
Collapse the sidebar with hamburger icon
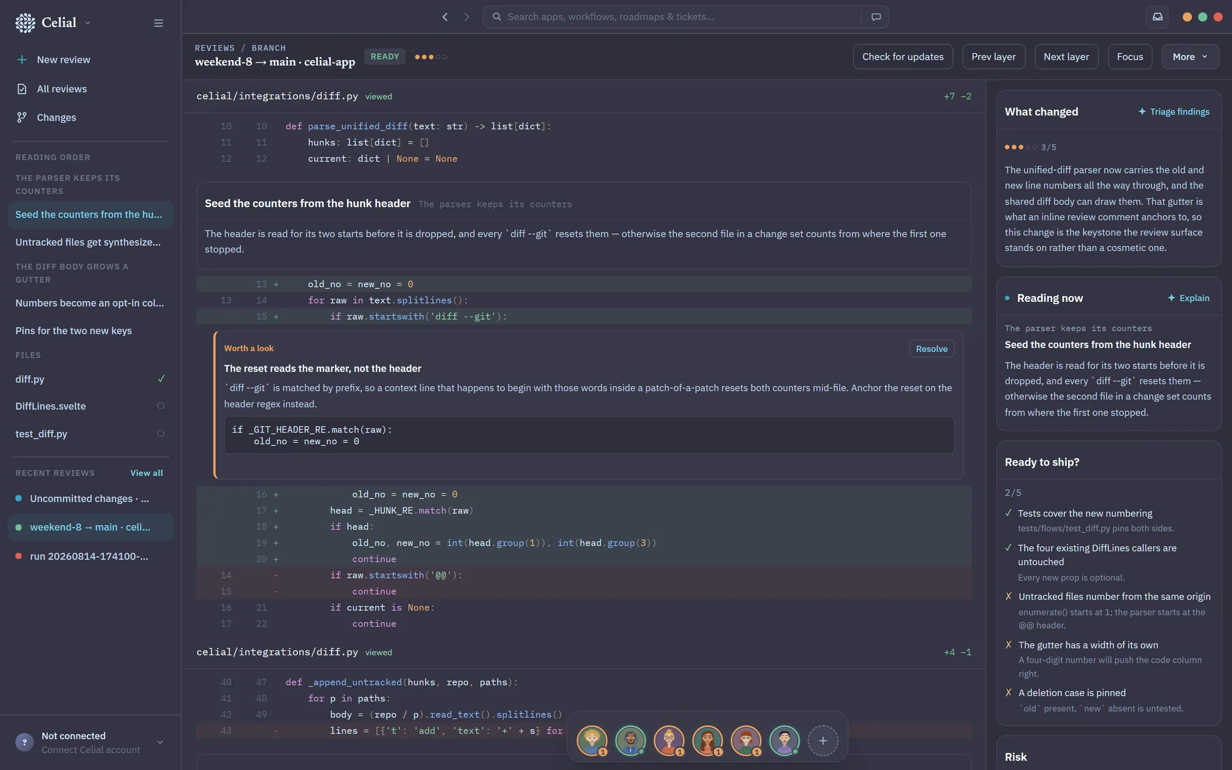(158, 23)
